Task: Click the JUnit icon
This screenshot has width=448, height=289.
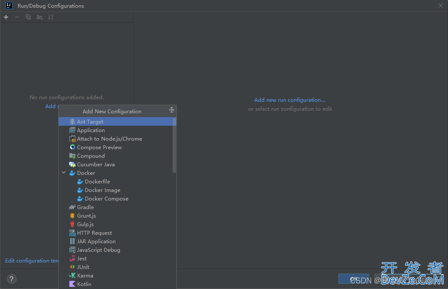Action: pyautogui.click(x=72, y=267)
